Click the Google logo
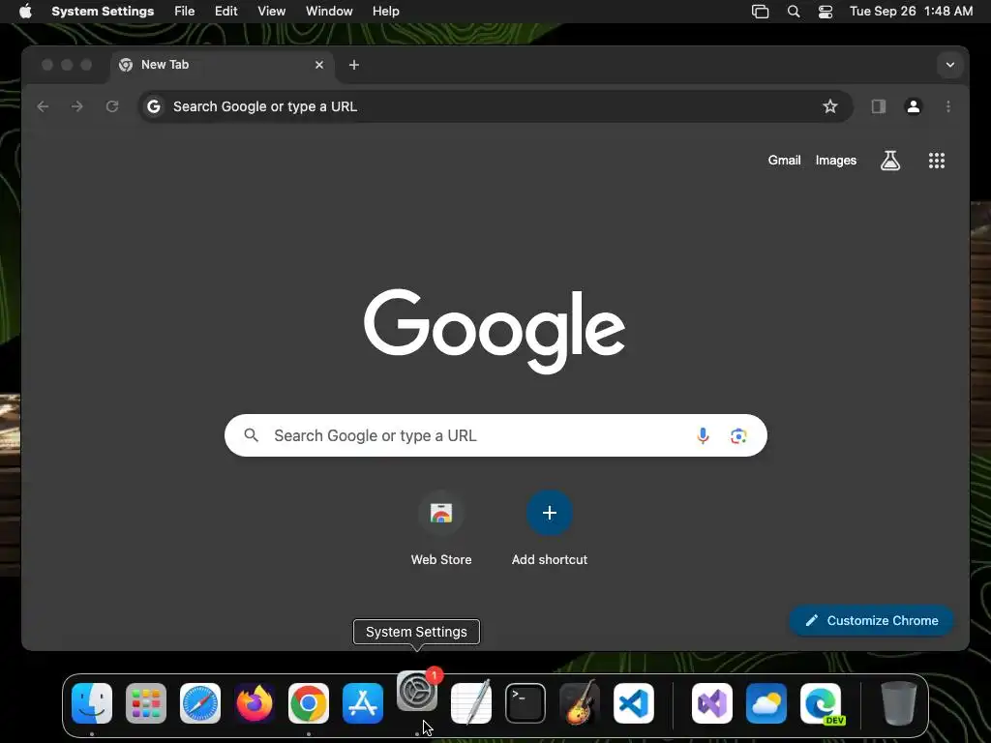The height and width of the screenshot is (743, 991). tap(495, 331)
